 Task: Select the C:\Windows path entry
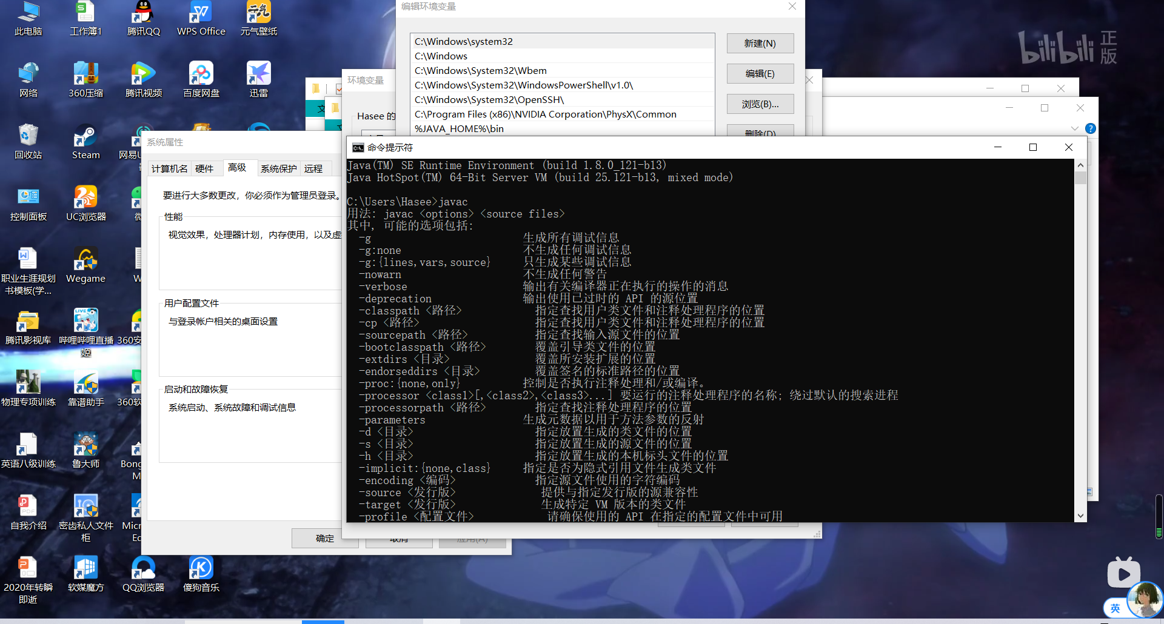click(563, 56)
